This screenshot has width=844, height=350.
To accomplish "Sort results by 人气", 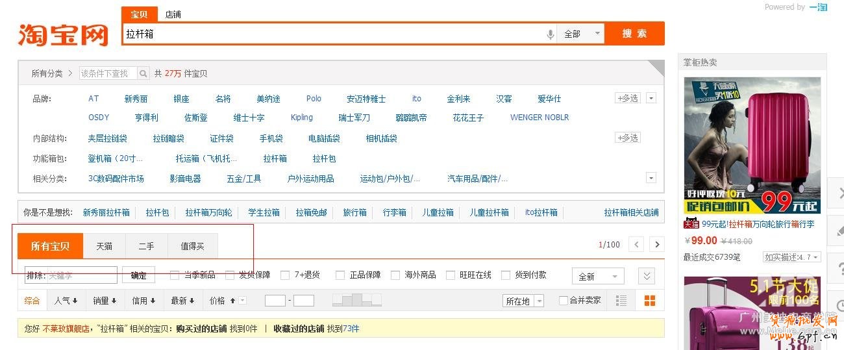I will (x=66, y=301).
